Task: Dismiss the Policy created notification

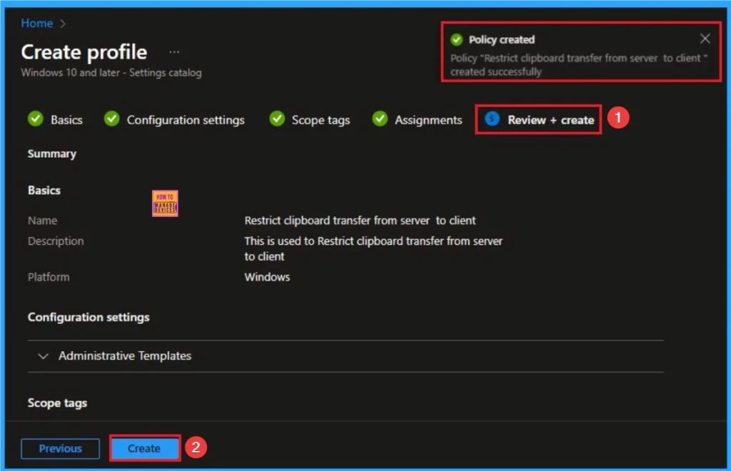Action: pyautogui.click(x=705, y=38)
